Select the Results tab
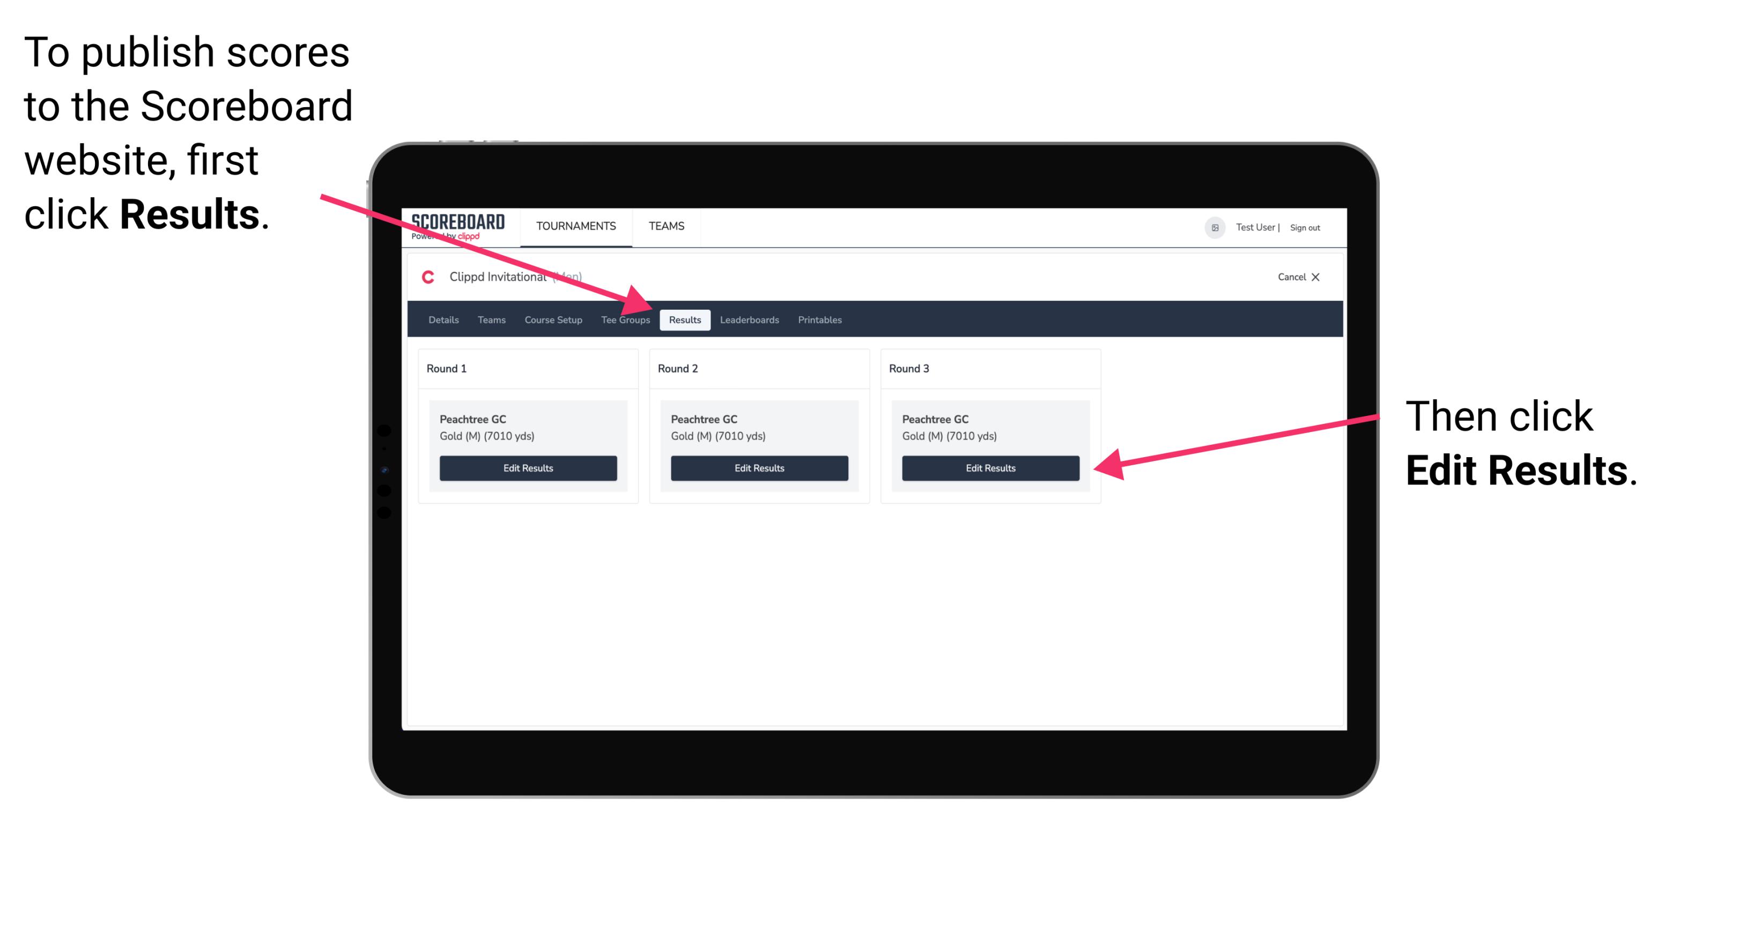1746x939 pixels. 685,321
